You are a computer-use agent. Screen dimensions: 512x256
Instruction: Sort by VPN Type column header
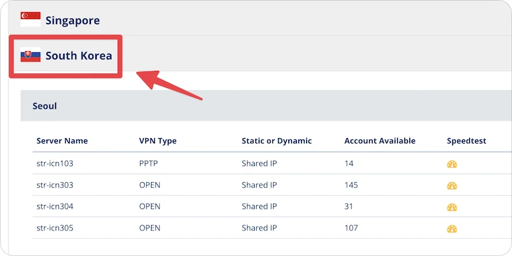point(157,140)
